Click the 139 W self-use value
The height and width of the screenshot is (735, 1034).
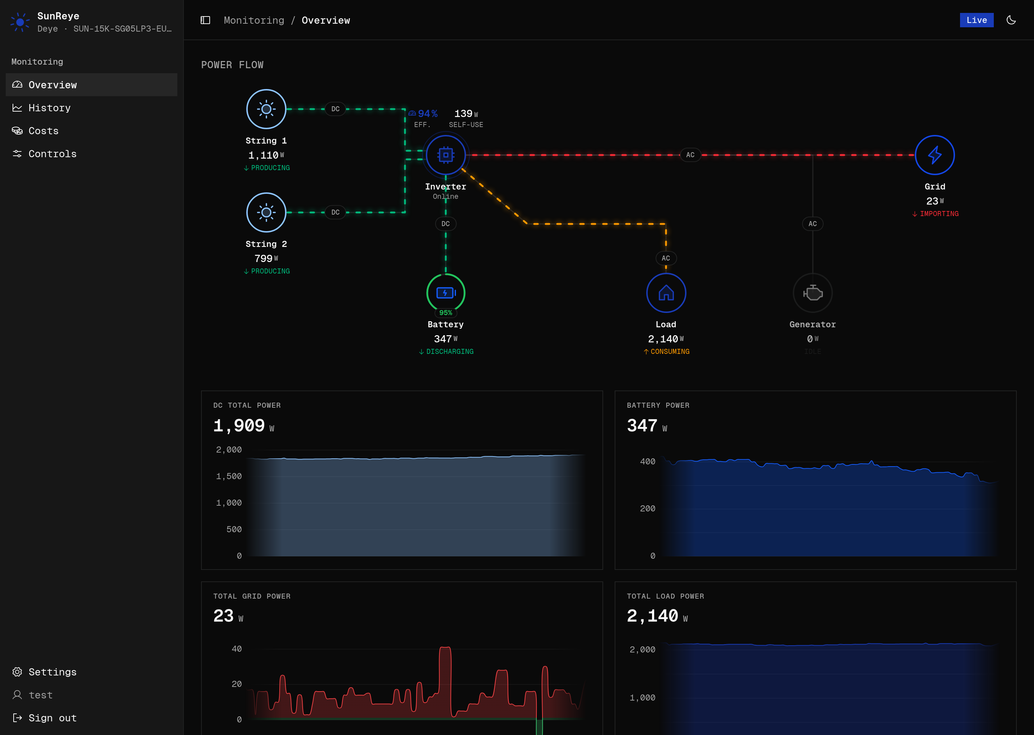466,114
